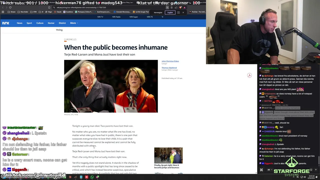
Task: Open the GYM bookmark folder
Action: [x=33, y=12]
